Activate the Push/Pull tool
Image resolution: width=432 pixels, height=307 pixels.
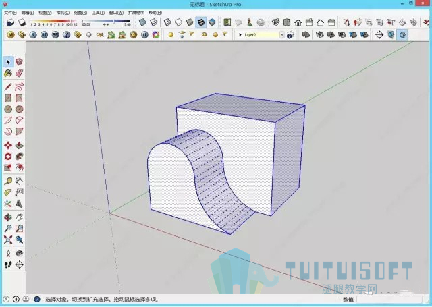coord(19,145)
